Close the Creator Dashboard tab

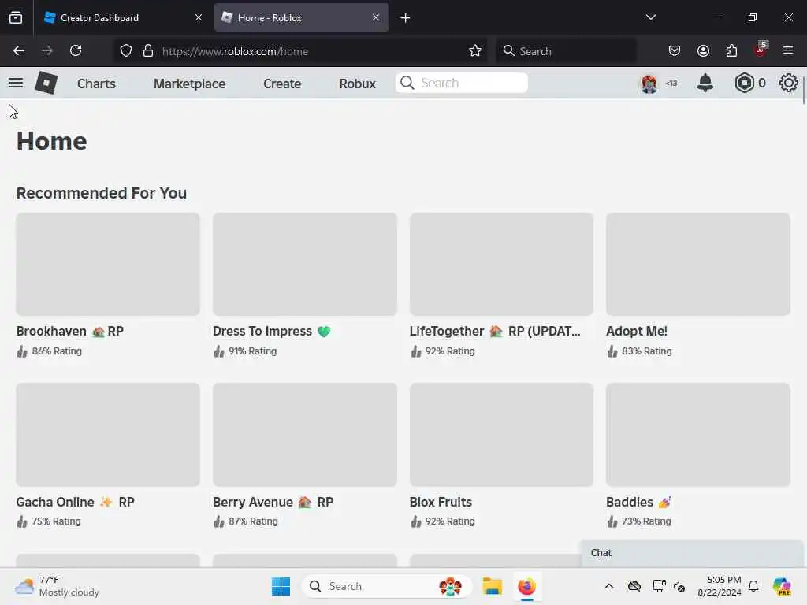coord(198,18)
